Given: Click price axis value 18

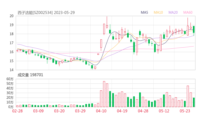Looking at the screenshot, I should point(12,34).
